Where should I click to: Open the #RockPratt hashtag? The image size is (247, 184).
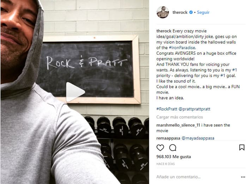[167, 109]
